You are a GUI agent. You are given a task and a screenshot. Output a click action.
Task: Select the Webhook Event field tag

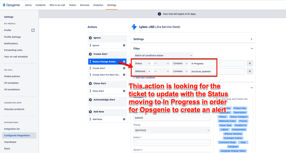pos(227,121)
